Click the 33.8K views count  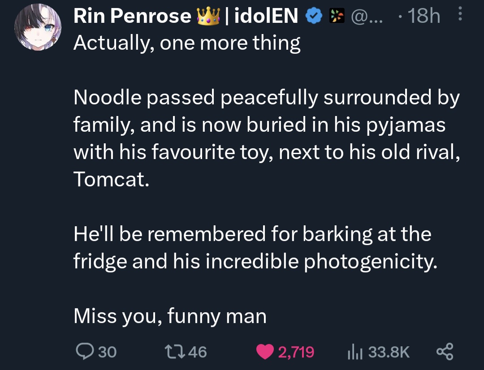pyautogui.click(x=389, y=352)
